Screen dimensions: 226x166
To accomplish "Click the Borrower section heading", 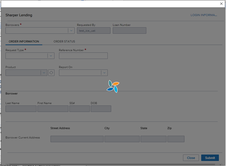I will (11, 93).
